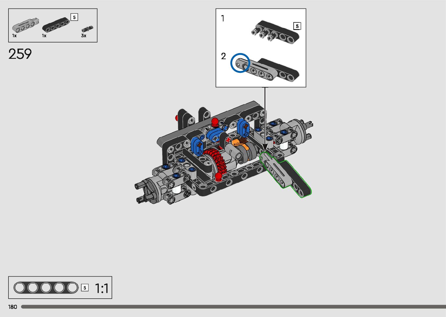This screenshot has width=446, height=317.
Task: Click the 1:1 scale beam outline
Action: [x=46, y=288]
